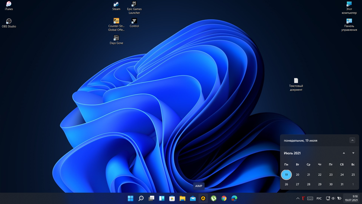Image resolution: width=362 pixels, height=204 pixels.
Task: Select day 24 in the calendar
Action: pyautogui.click(x=342, y=175)
